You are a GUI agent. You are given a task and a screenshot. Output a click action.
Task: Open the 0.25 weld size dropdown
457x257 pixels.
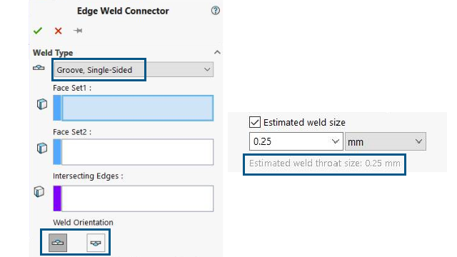click(x=336, y=141)
